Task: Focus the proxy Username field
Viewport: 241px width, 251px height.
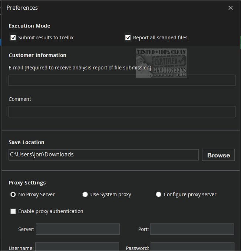Action: point(77,247)
